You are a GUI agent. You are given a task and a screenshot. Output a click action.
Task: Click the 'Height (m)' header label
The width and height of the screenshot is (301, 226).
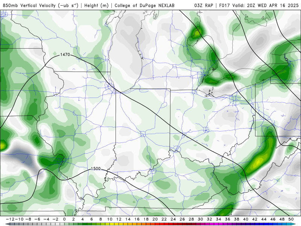[97, 5]
